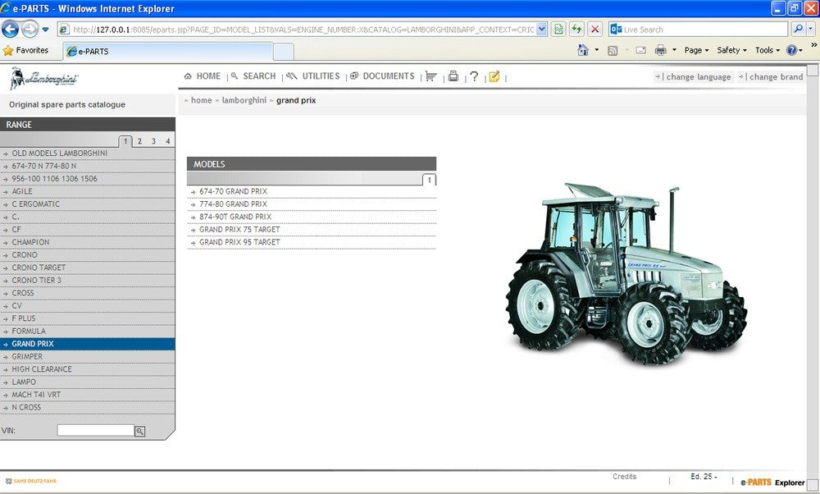Screen dimensions: 820x494
Task: Click the Lamborghini logo
Action: pos(45,80)
